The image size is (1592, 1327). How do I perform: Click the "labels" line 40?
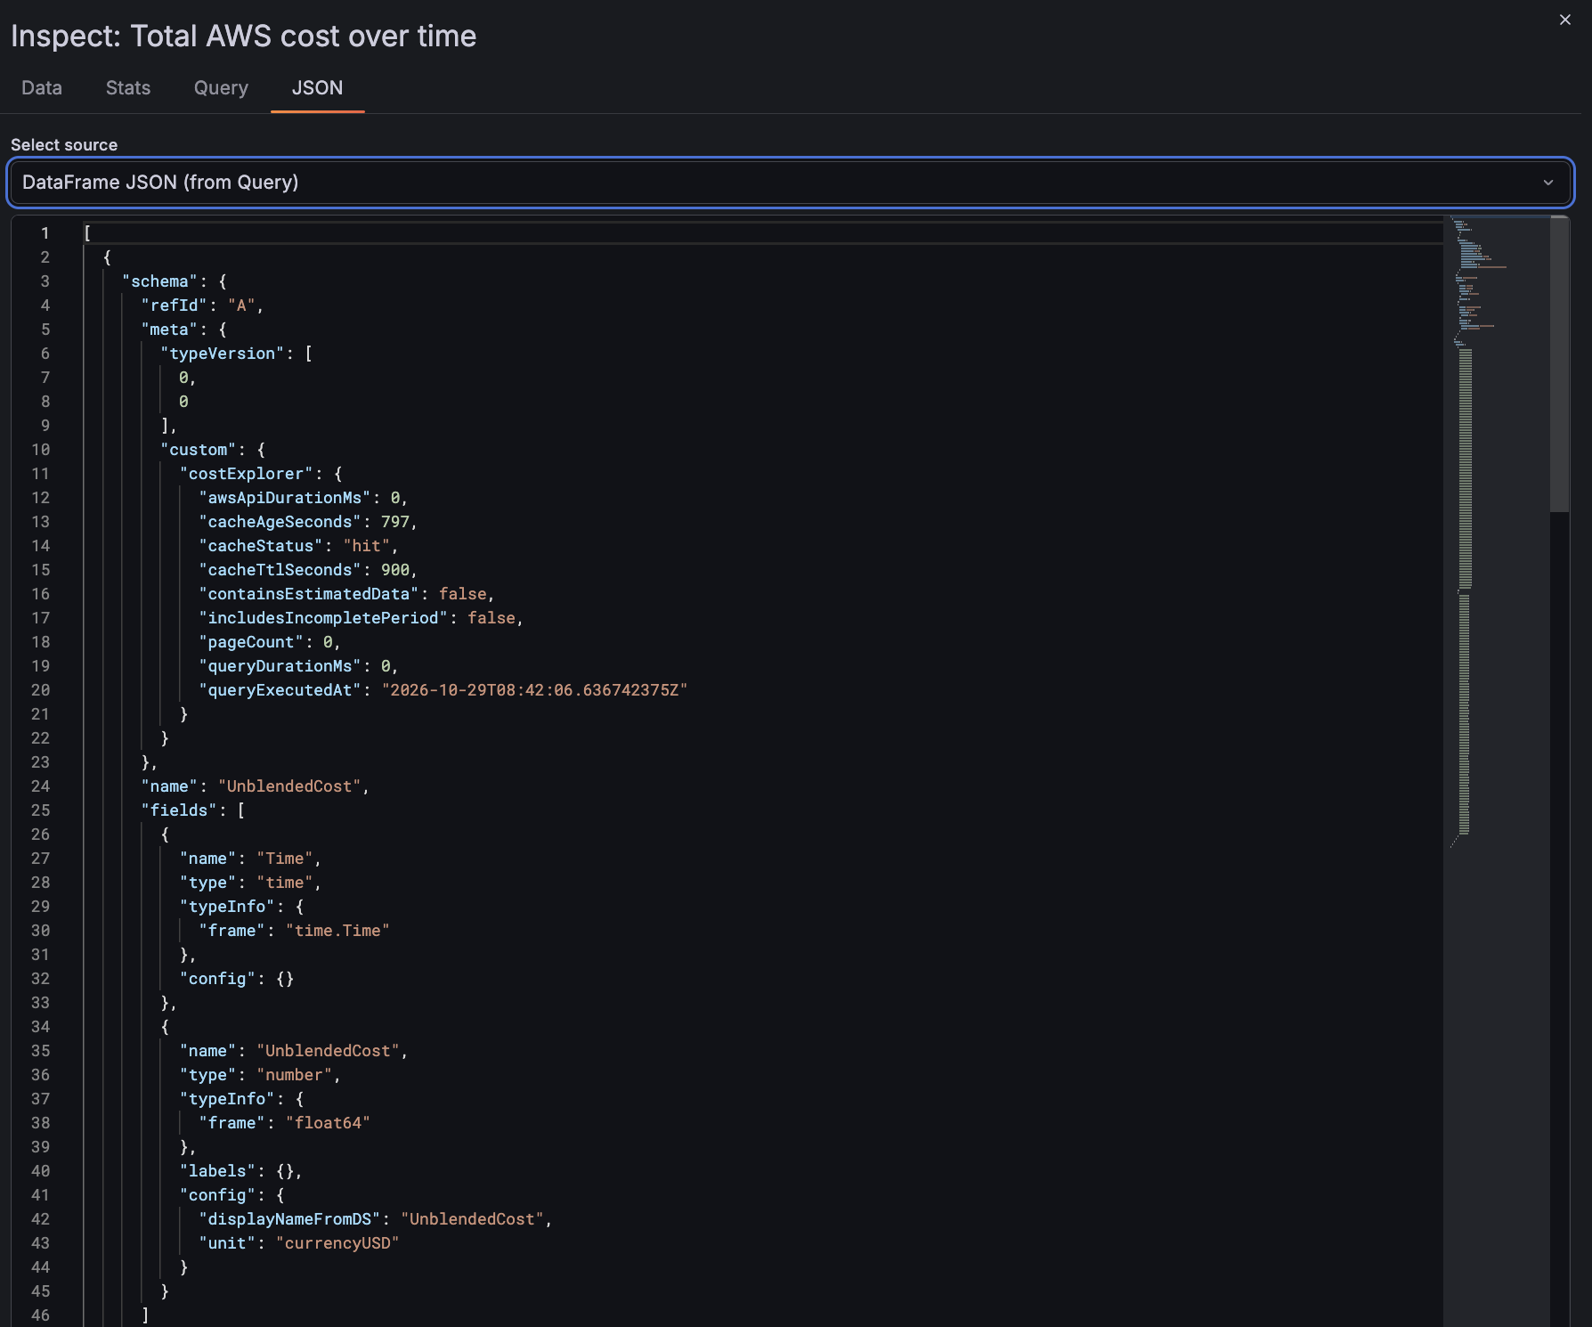[x=240, y=1171]
